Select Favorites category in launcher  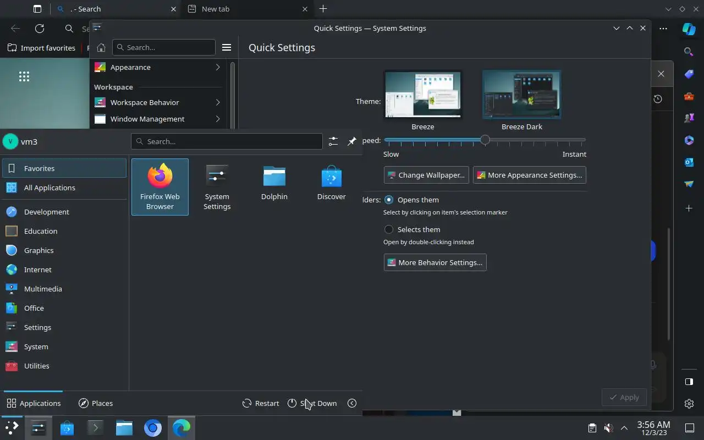(64, 168)
